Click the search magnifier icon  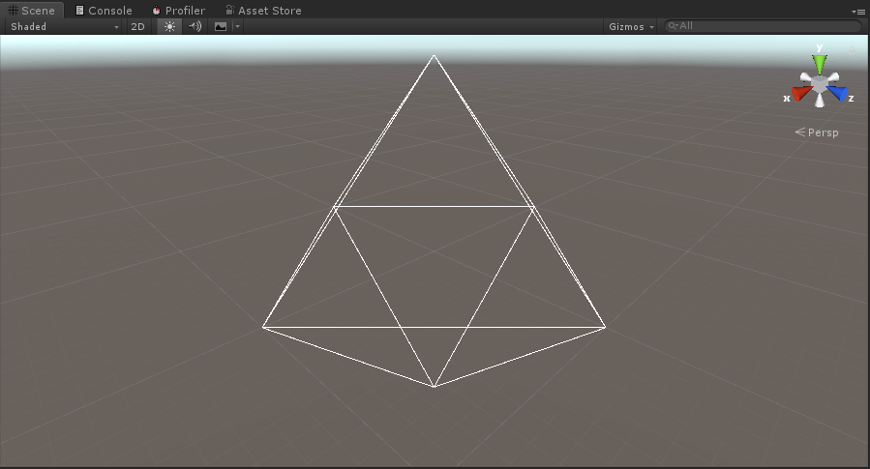[x=673, y=25]
